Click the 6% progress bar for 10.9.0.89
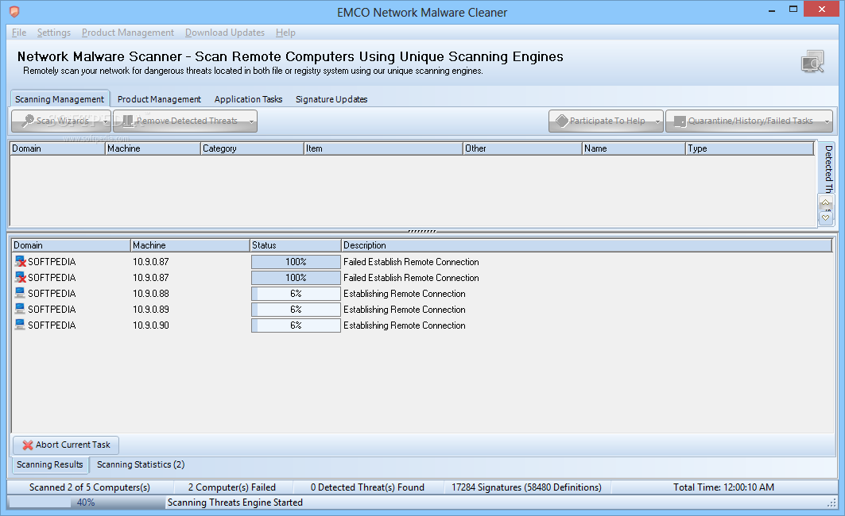 point(296,310)
